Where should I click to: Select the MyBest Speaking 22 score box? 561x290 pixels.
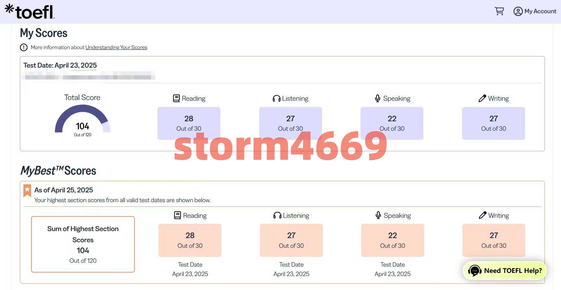tap(393, 241)
